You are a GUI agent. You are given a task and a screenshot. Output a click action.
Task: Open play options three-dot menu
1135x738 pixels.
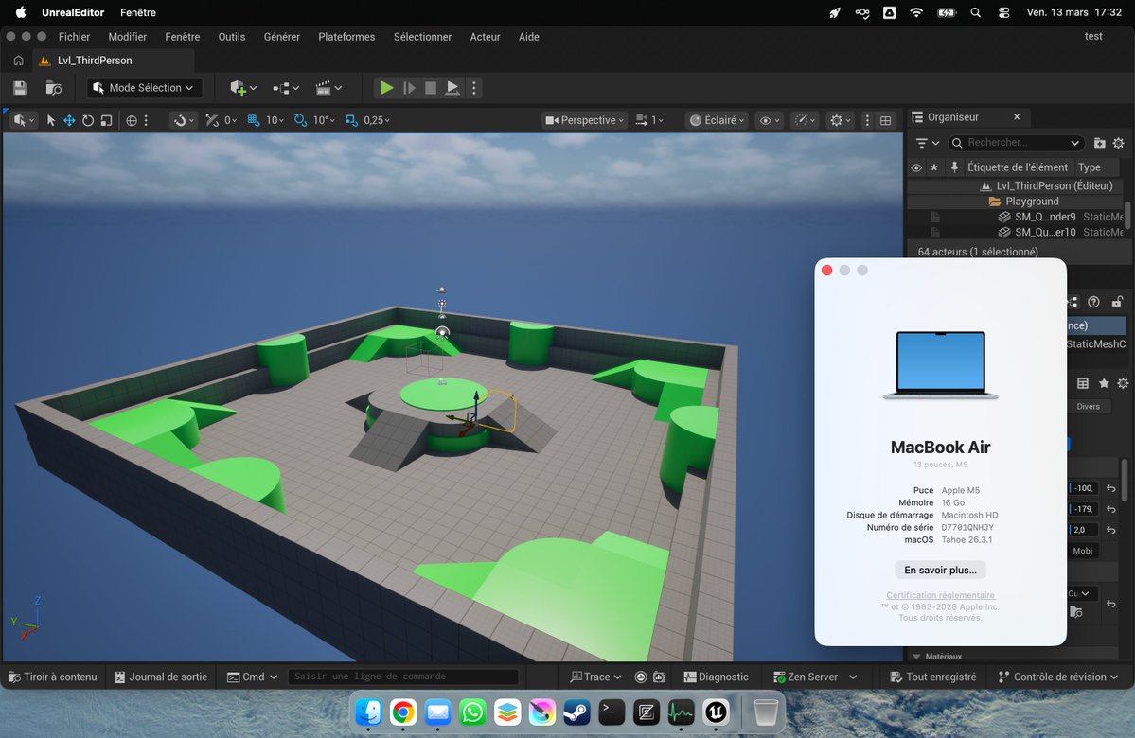click(x=474, y=88)
